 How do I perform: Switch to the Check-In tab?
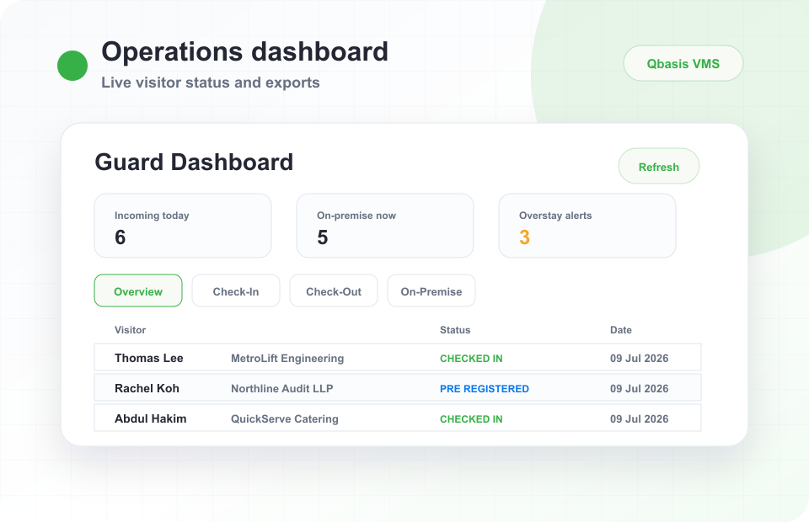pyautogui.click(x=236, y=291)
